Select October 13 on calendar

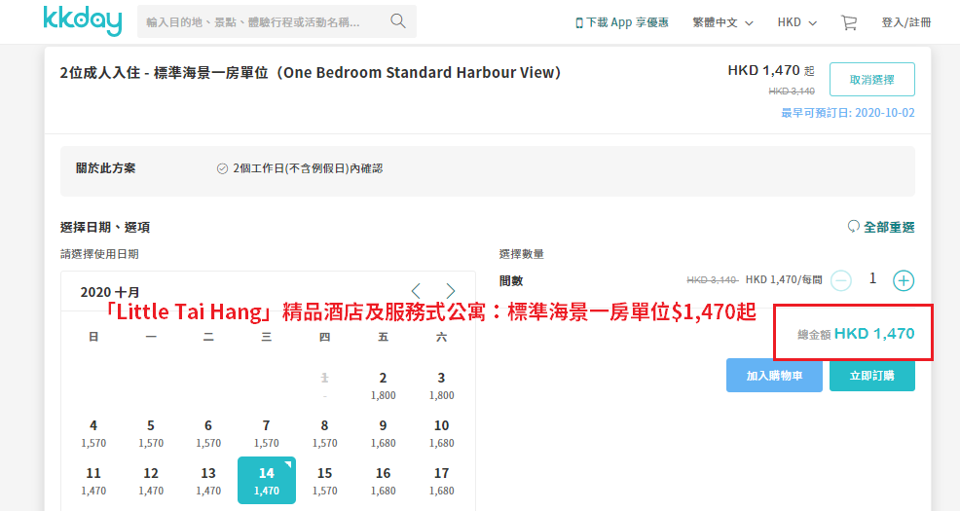pos(208,481)
